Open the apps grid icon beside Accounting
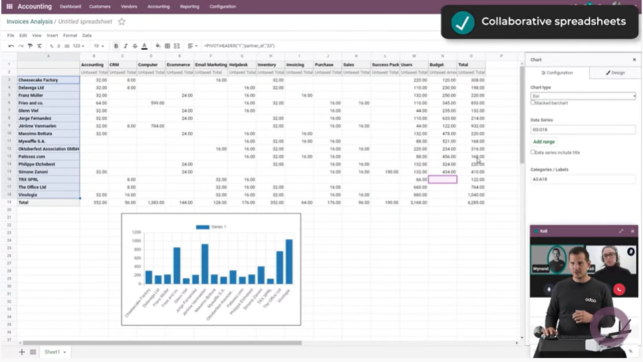The width and height of the screenshot is (643, 362). pos(9,7)
